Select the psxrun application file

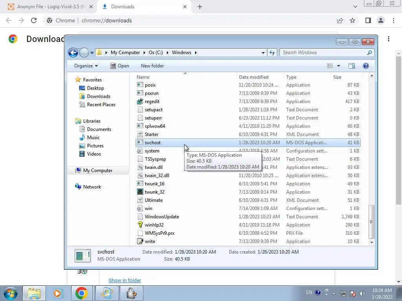pos(248,93)
